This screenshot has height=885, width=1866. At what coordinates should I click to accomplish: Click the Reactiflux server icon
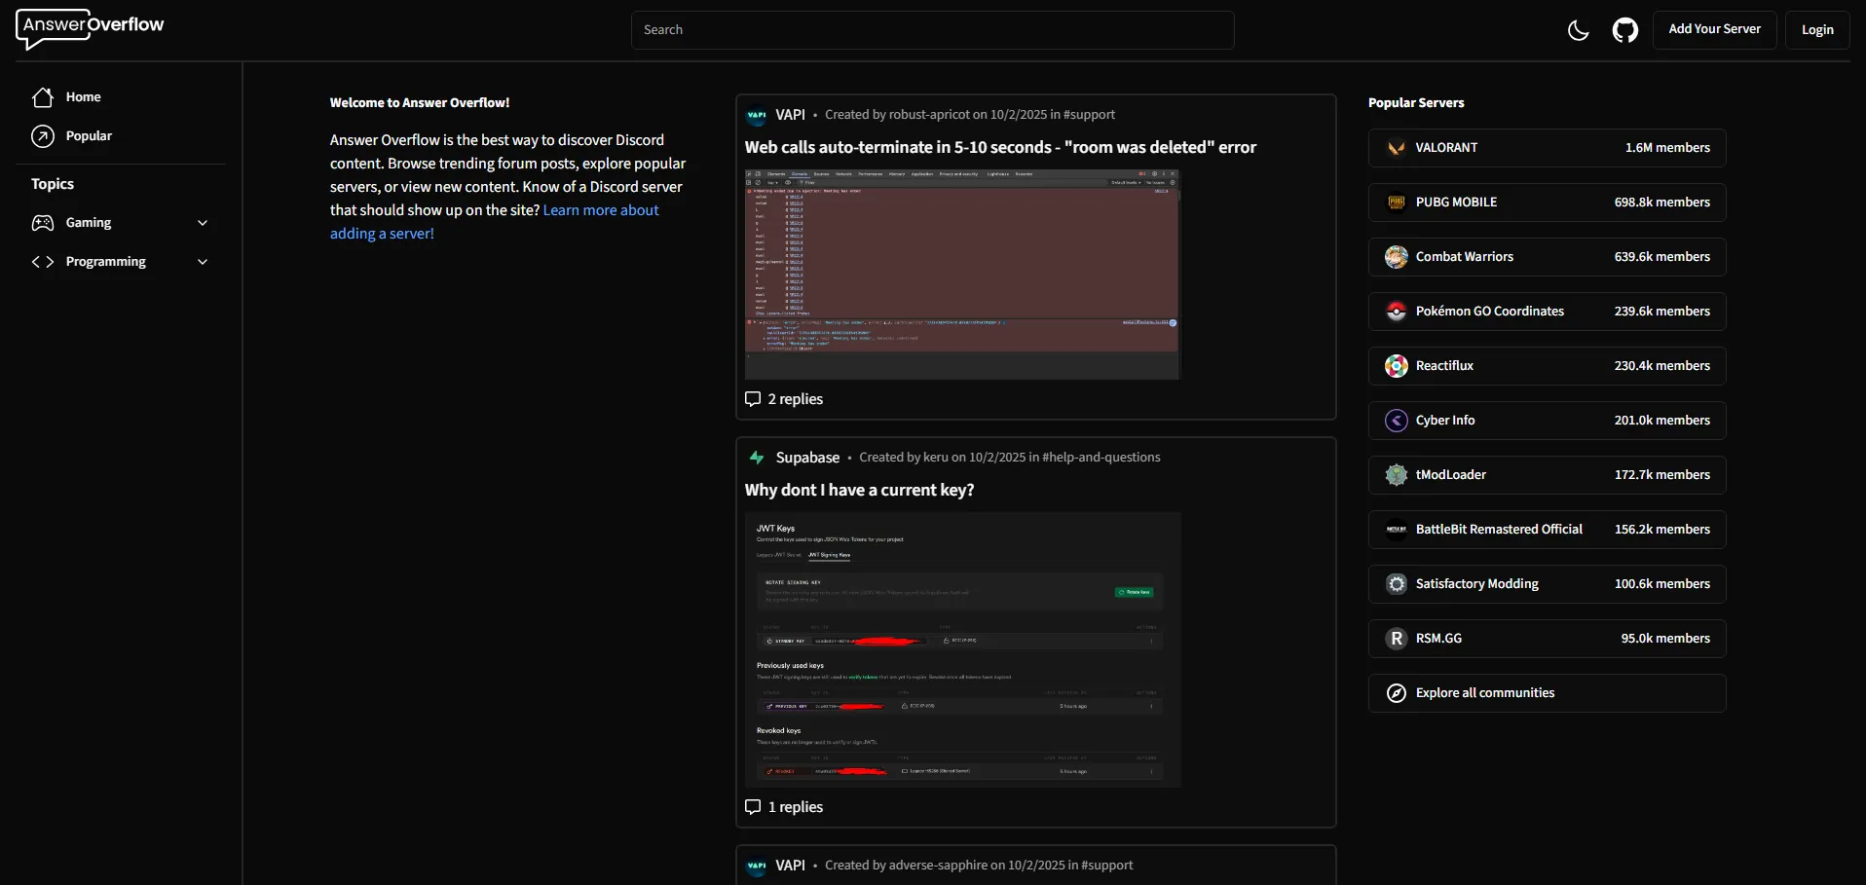point(1397,366)
